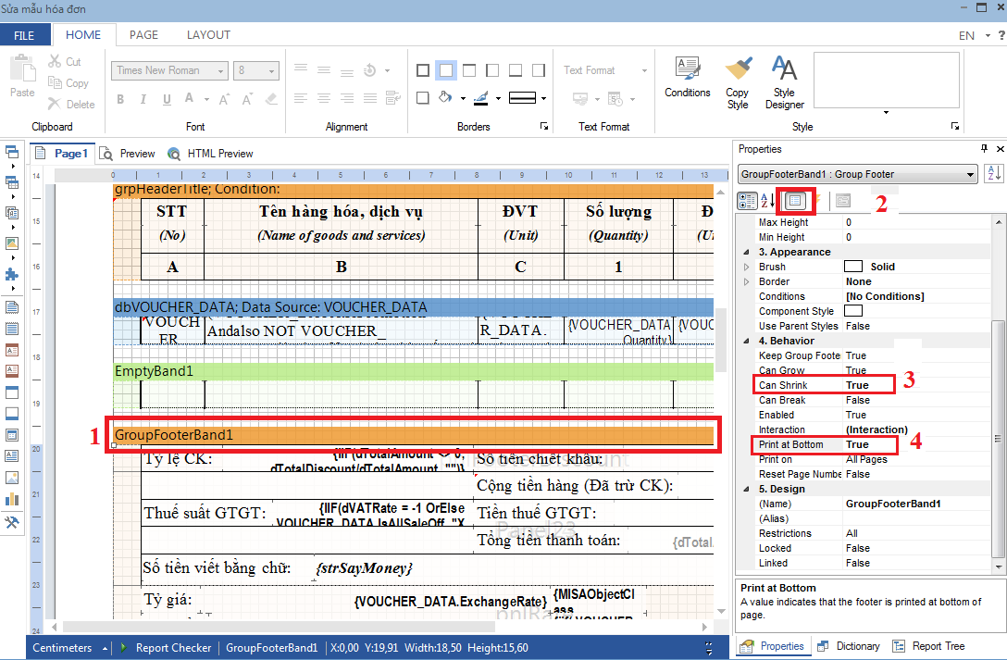Toggle all borders button
1007x660 pixels.
tap(423, 70)
